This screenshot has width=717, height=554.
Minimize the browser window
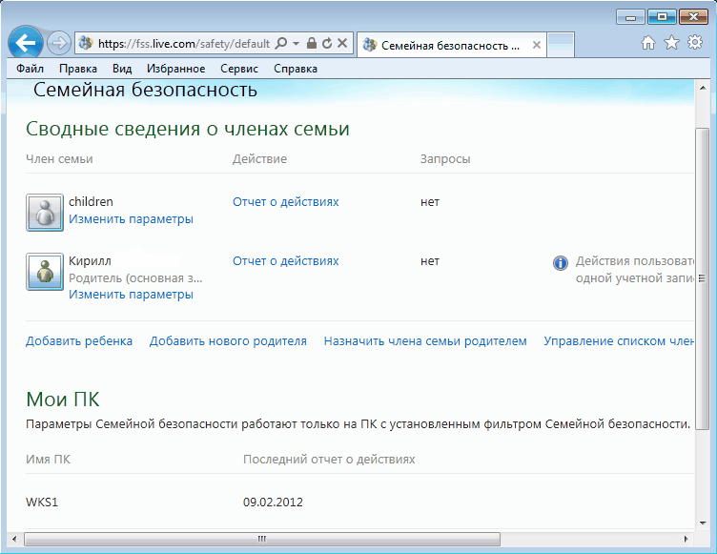(x=630, y=17)
